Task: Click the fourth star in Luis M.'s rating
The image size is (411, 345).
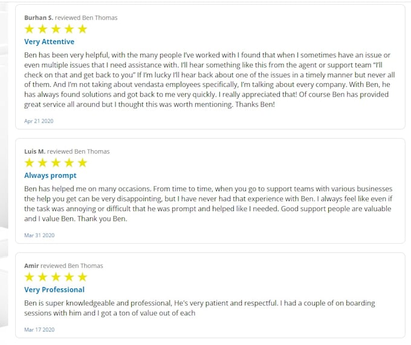Action: (70, 163)
